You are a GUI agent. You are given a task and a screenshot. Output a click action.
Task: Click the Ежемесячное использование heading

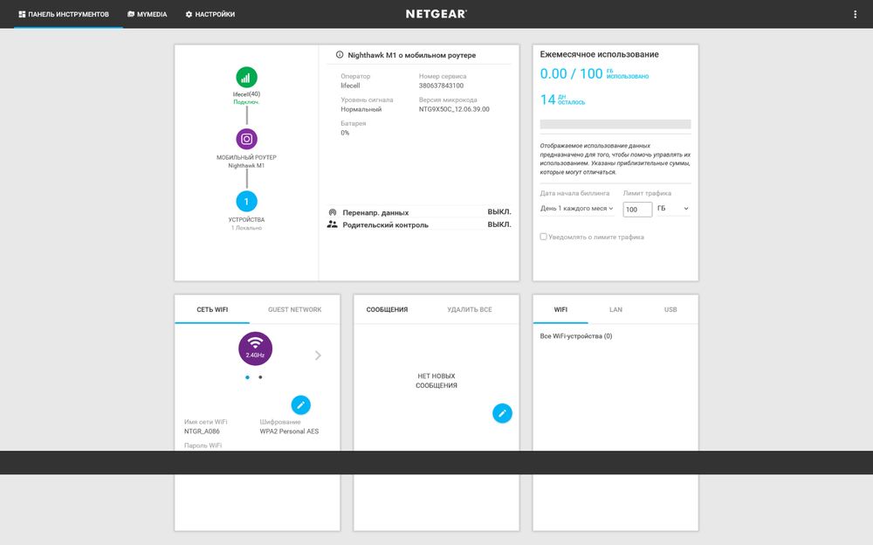tap(599, 54)
